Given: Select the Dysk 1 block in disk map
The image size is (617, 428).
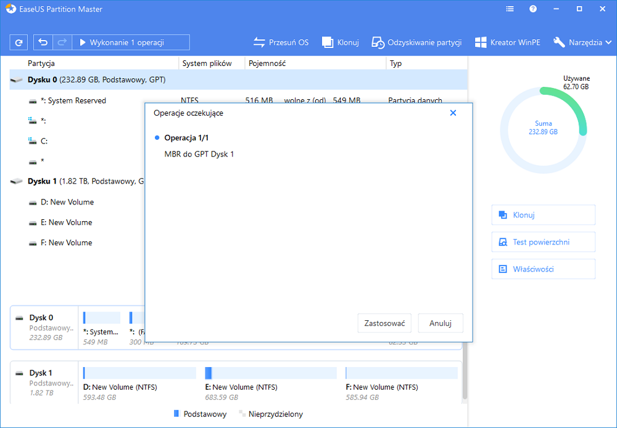Looking at the screenshot, I should pos(44,382).
